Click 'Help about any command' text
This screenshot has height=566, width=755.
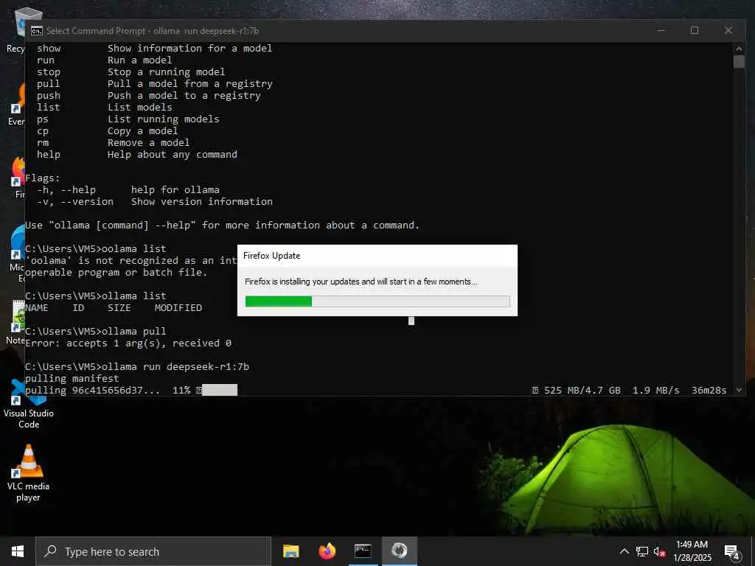point(173,155)
